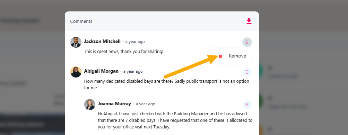Image resolution: width=348 pixels, height=135 pixels.
Task: Click the timestamp next to Jackson Mitchell's name
Action: tap(135, 42)
